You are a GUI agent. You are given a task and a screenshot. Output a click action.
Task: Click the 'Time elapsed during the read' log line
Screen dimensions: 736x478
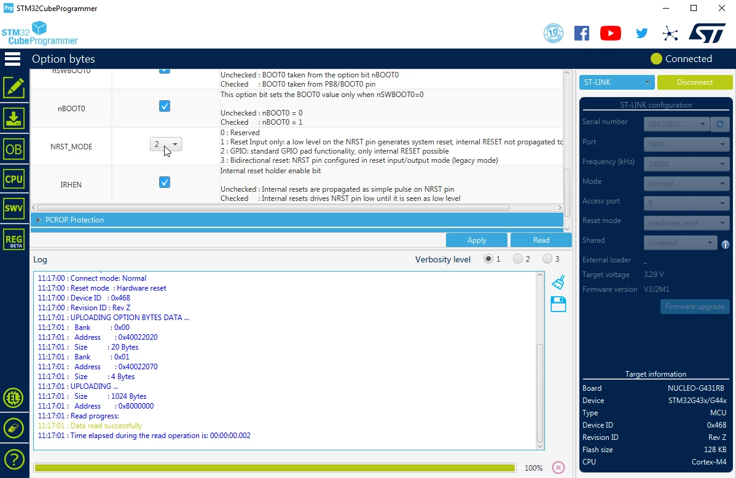pyautogui.click(x=144, y=435)
